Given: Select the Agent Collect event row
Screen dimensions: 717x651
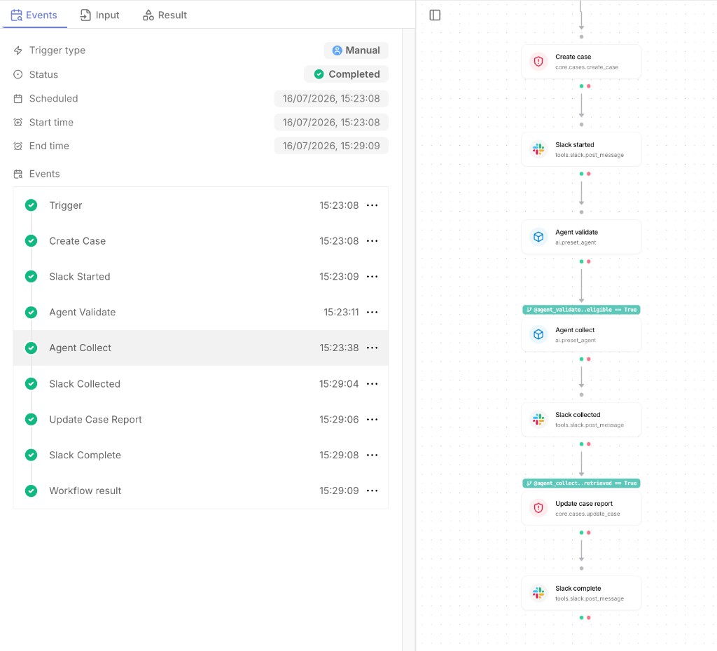Looking at the screenshot, I should click(201, 348).
